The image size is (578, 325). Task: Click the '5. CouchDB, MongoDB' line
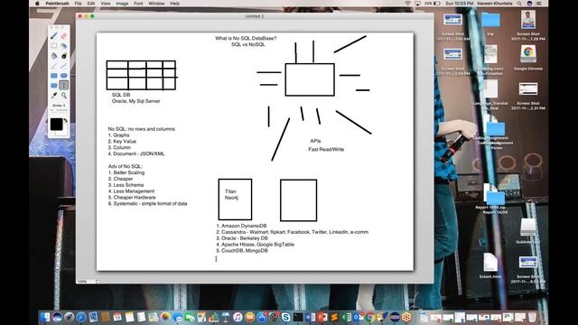(242, 251)
